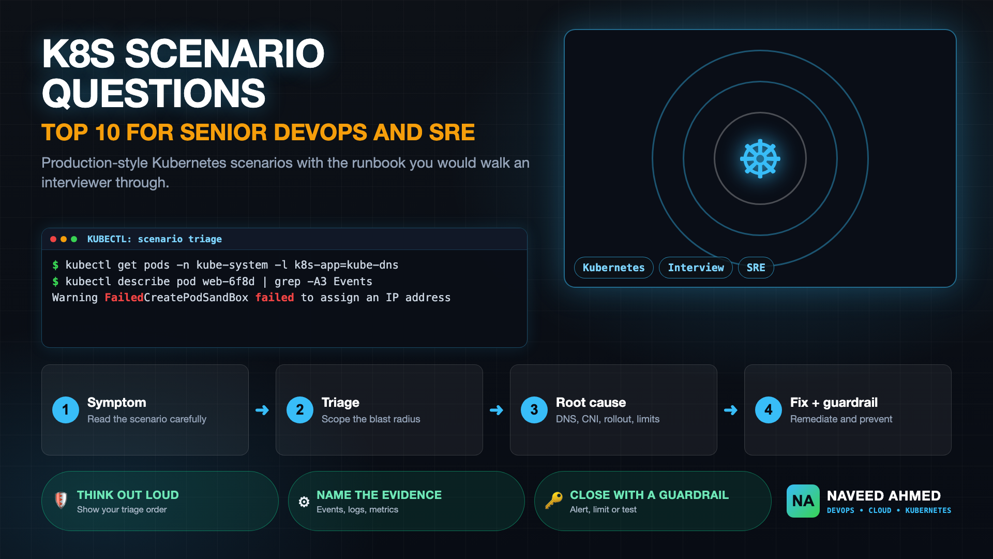Click 'DNS, CNI, rollout, limits' text

pos(608,419)
